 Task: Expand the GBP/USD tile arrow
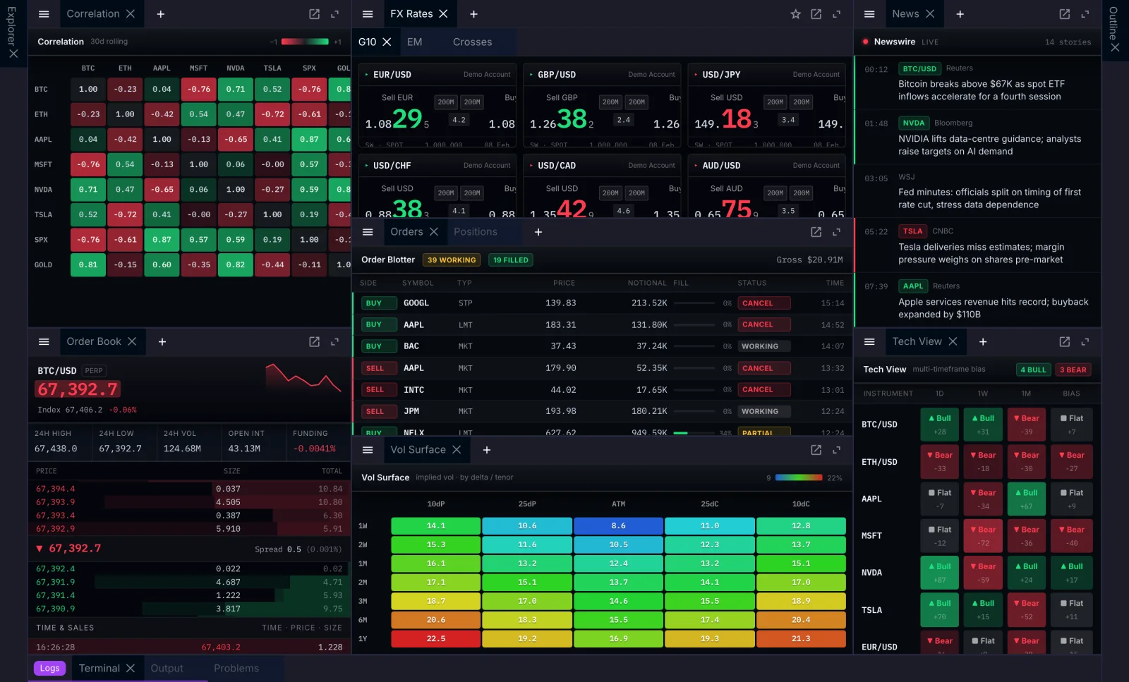tap(531, 75)
